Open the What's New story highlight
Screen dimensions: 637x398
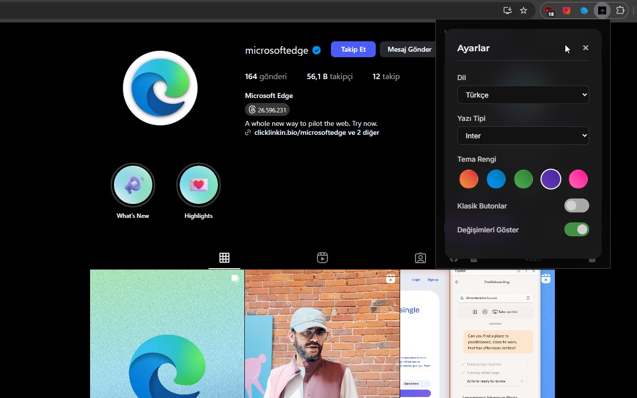coord(133,191)
